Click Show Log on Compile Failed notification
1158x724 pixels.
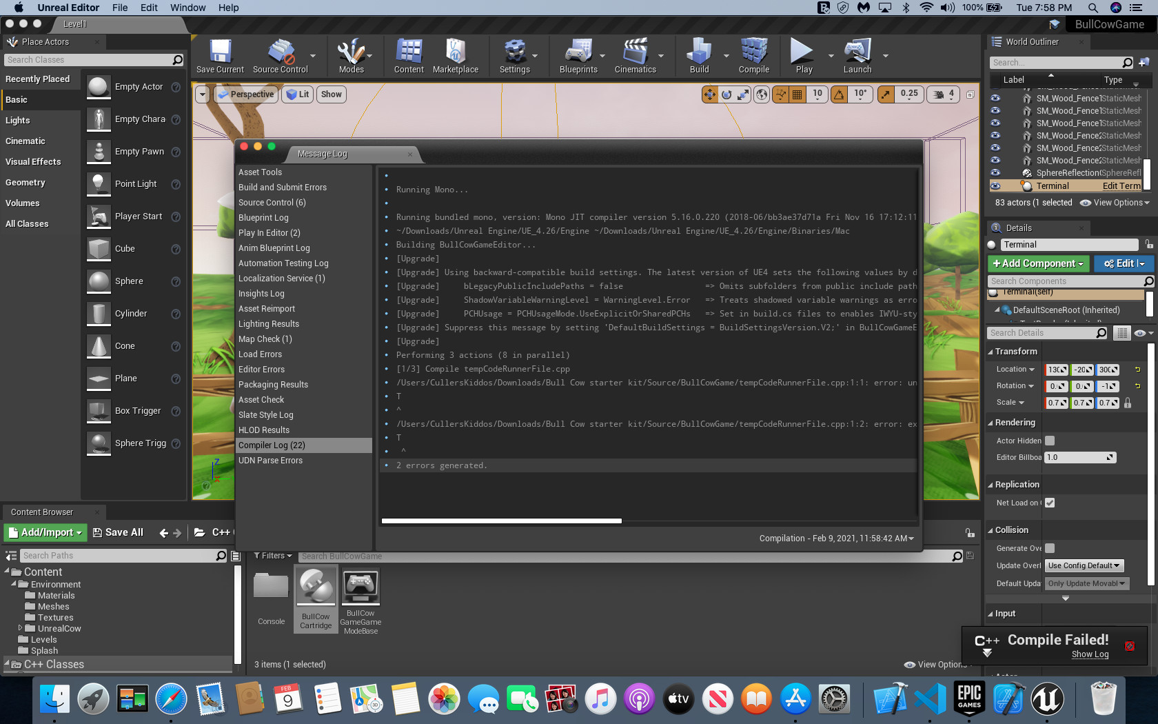tap(1090, 654)
